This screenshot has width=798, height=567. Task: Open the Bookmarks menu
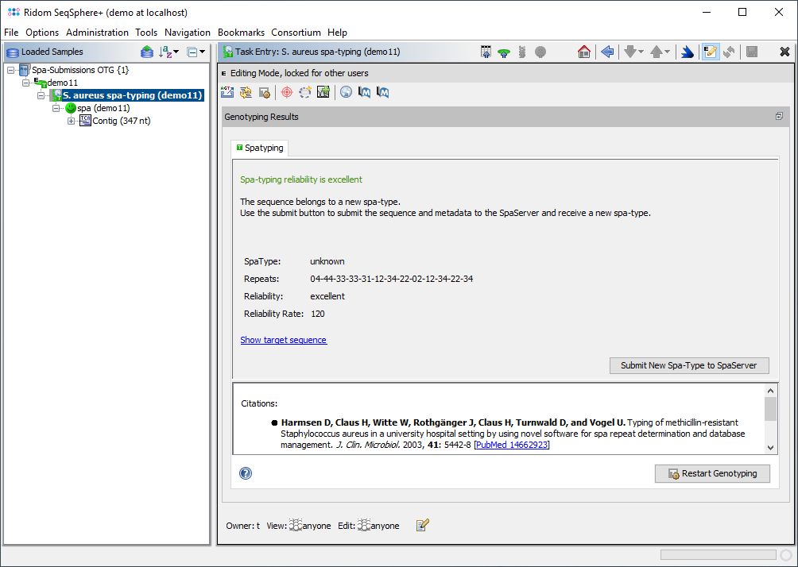[241, 33]
